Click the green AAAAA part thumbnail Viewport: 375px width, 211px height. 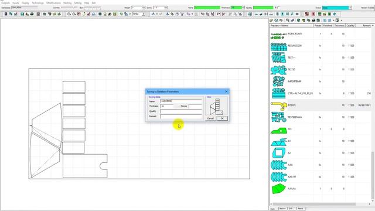pos(279,189)
